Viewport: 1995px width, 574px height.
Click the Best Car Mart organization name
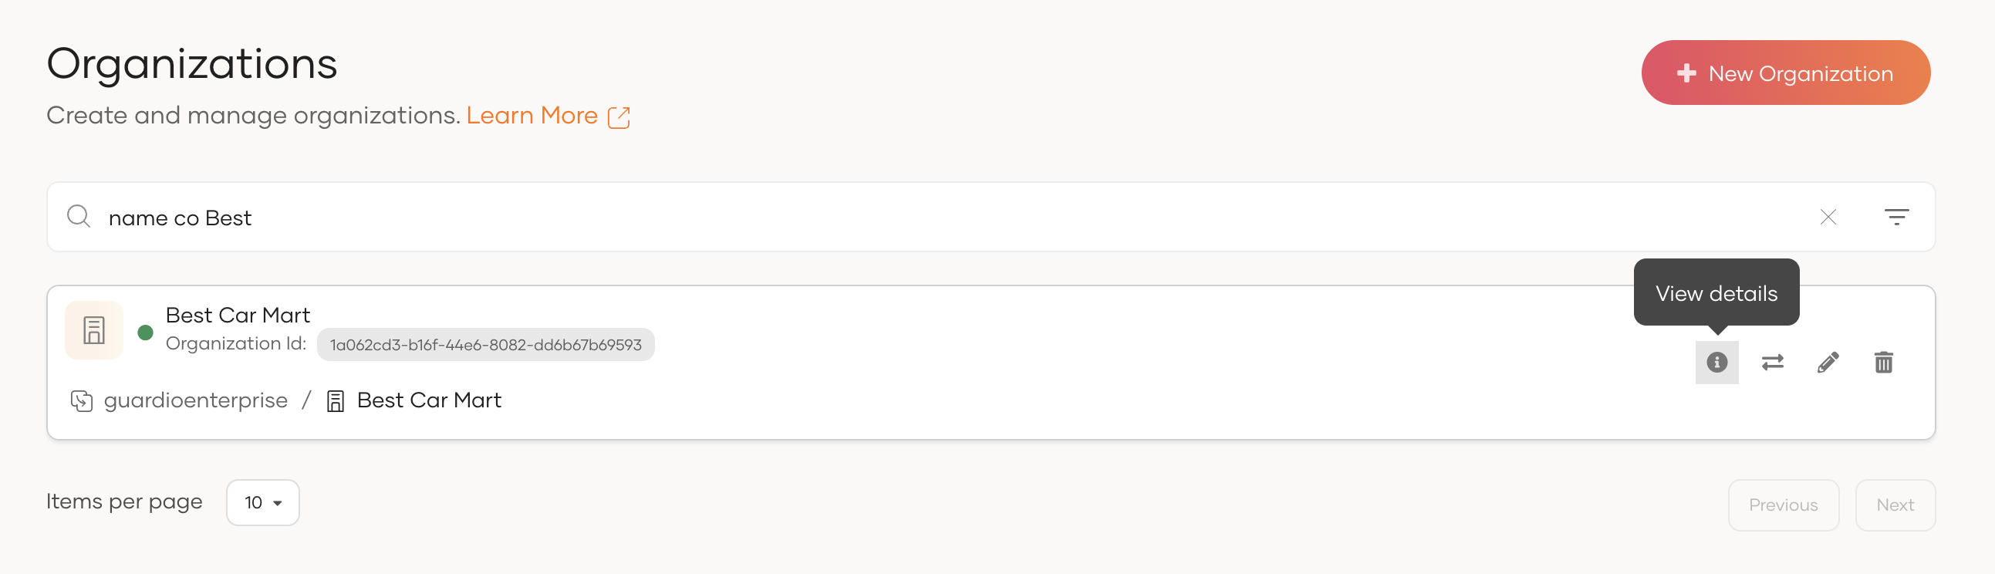pos(238,316)
